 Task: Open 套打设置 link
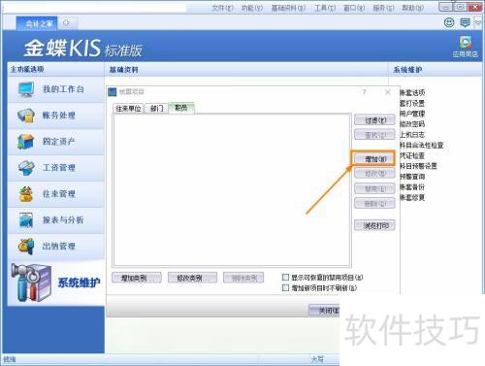tap(412, 103)
